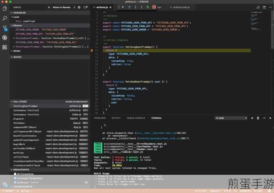
Task: Open changes icon at editor top right
Action: [x=258, y=7]
